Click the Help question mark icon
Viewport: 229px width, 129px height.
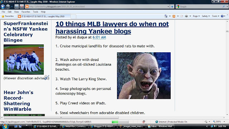(222, 16)
